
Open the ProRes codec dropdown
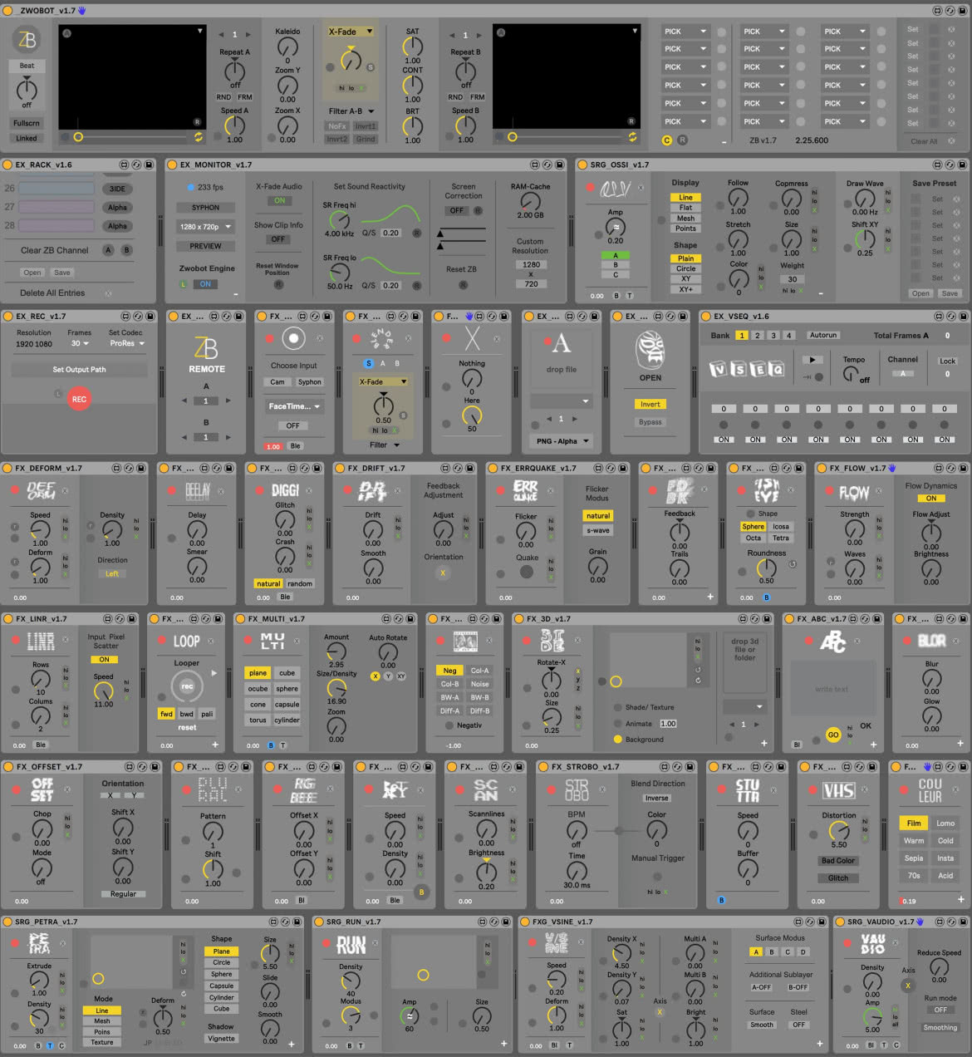(127, 343)
